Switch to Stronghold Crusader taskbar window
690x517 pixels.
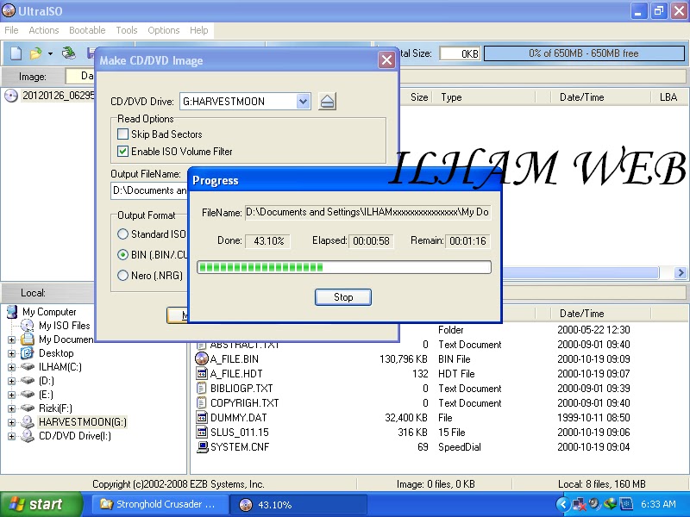tap(160, 504)
